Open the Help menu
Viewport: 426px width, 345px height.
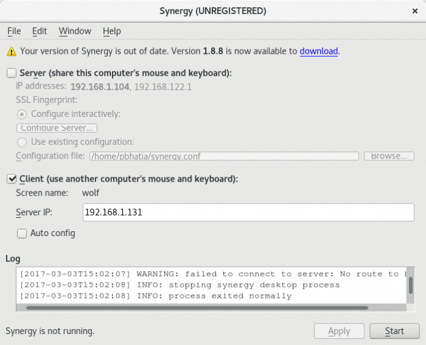(x=111, y=31)
